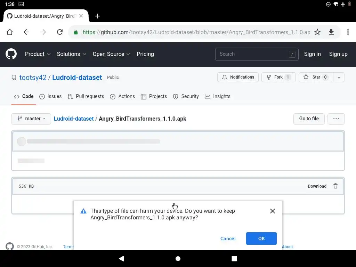The width and height of the screenshot is (356, 267).
Task: Click the Ludroid-dataset breadcrumb link
Action: [74, 119]
